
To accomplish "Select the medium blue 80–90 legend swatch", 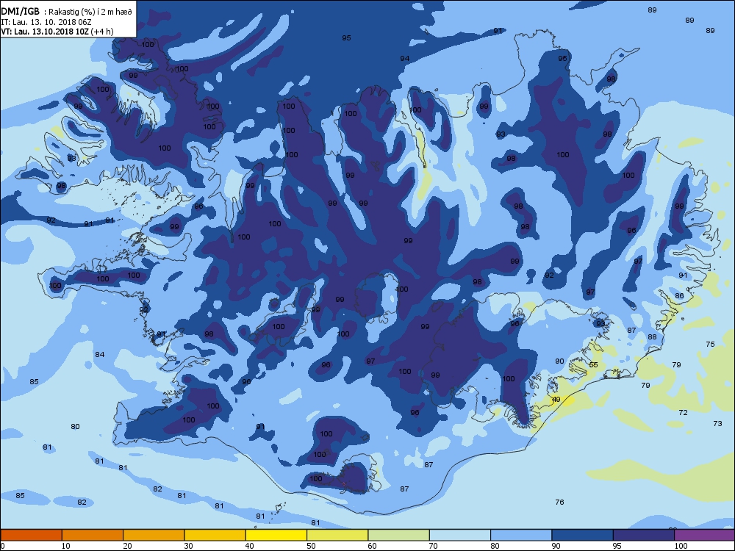I will 521,535.
